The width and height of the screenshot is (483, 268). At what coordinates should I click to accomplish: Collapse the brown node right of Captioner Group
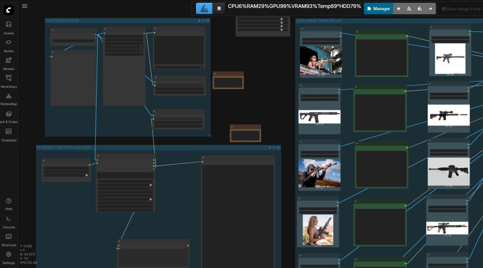215,74
